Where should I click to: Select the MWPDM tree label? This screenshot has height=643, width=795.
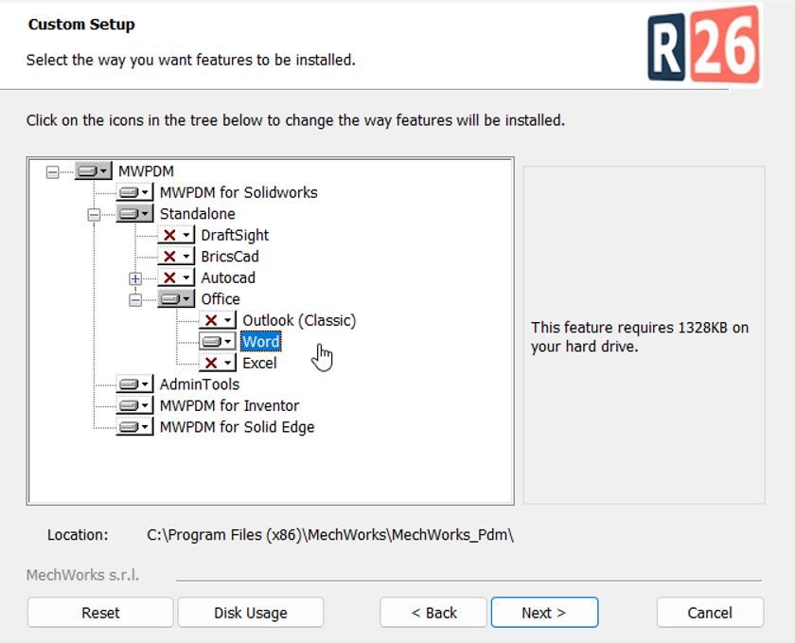pos(146,171)
